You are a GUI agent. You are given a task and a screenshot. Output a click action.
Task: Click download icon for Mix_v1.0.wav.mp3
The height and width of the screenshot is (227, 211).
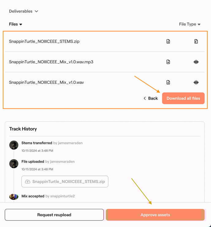coord(168,62)
